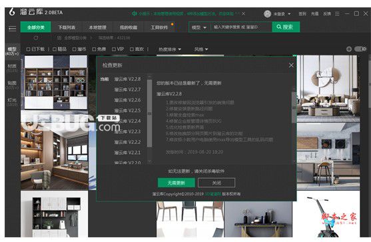Select the 贴图 side category
Screen dimensions: 371x242
pyautogui.click(x=12, y=85)
